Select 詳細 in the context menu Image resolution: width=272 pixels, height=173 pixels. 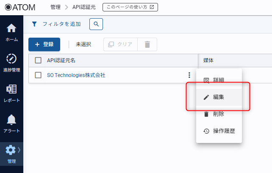[x=219, y=80]
